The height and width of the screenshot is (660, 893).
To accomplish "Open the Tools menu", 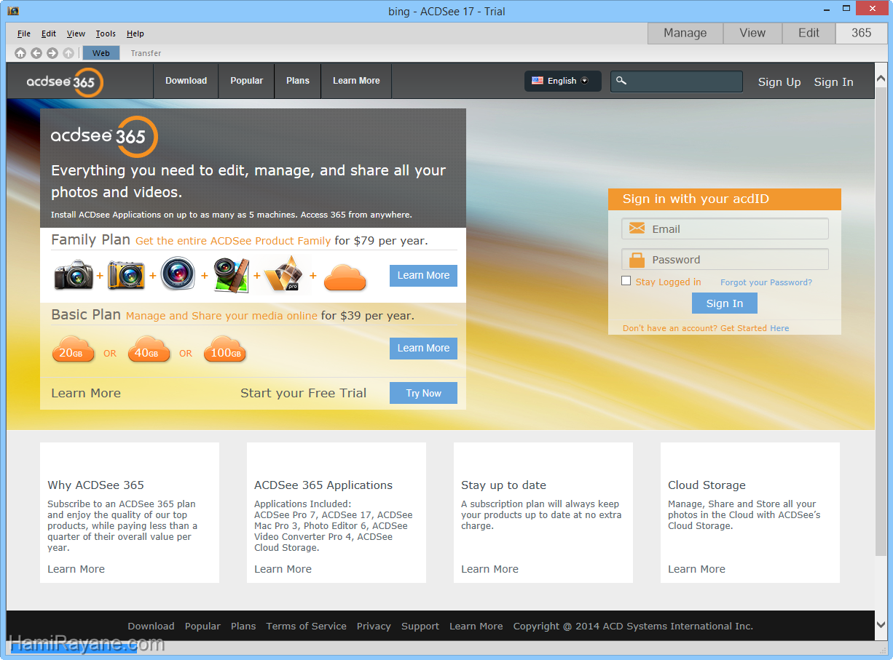I will click(x=106, y=33).
